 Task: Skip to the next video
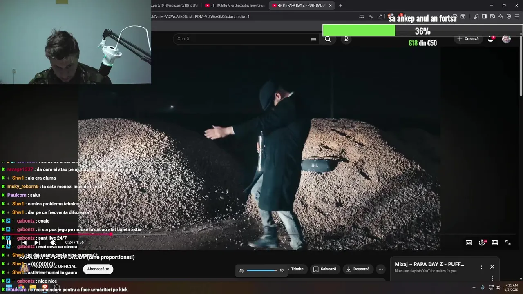pyautogui.click(x=37, y=243)
